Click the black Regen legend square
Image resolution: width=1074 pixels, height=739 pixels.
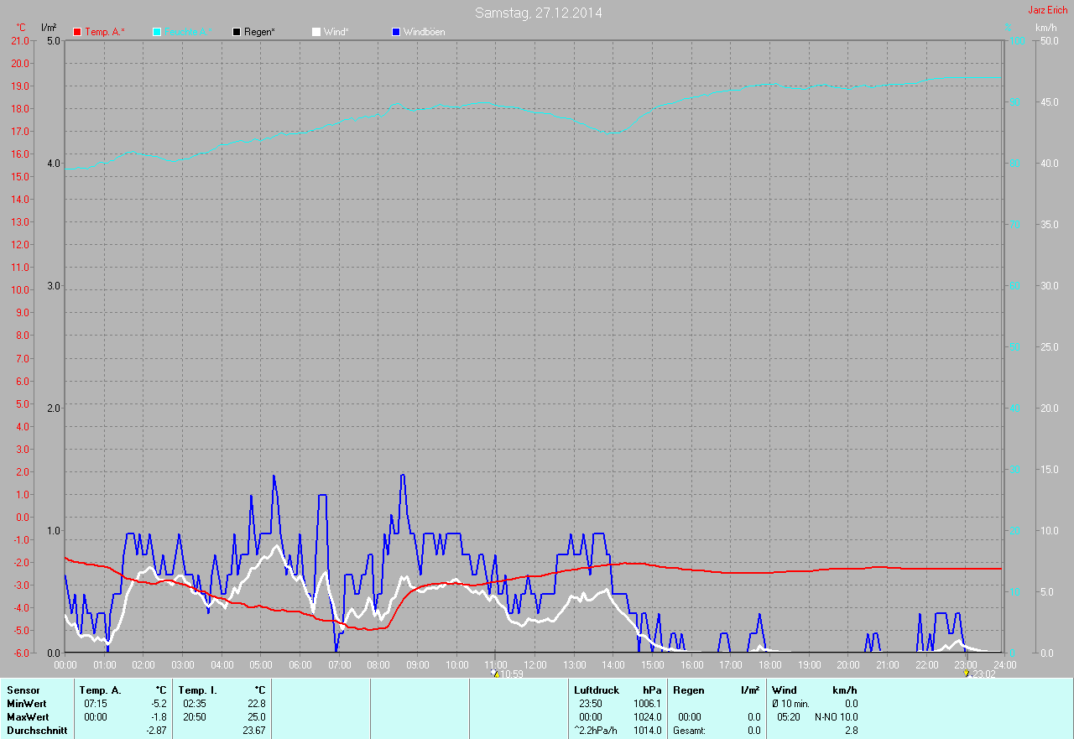tap(237, 32)
